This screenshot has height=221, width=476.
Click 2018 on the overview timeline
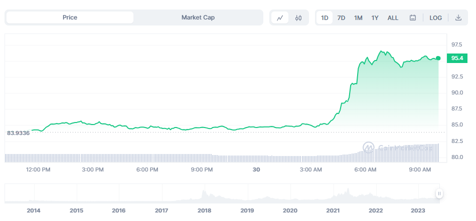(204, 210)
